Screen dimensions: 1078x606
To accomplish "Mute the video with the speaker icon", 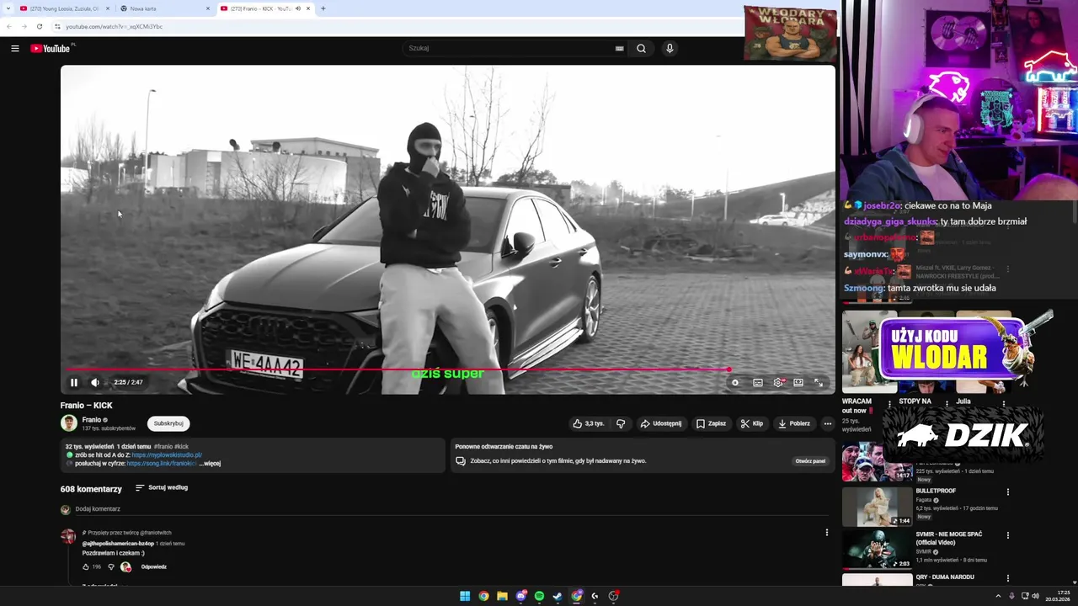I will [95, 382].
